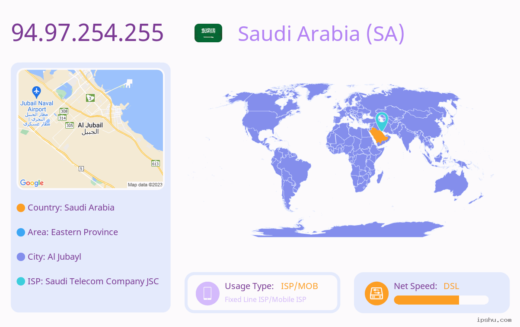This screenshot has width=520, height=327.
Task: Click the DSL net speed progress bar
Action: [441, 300]
